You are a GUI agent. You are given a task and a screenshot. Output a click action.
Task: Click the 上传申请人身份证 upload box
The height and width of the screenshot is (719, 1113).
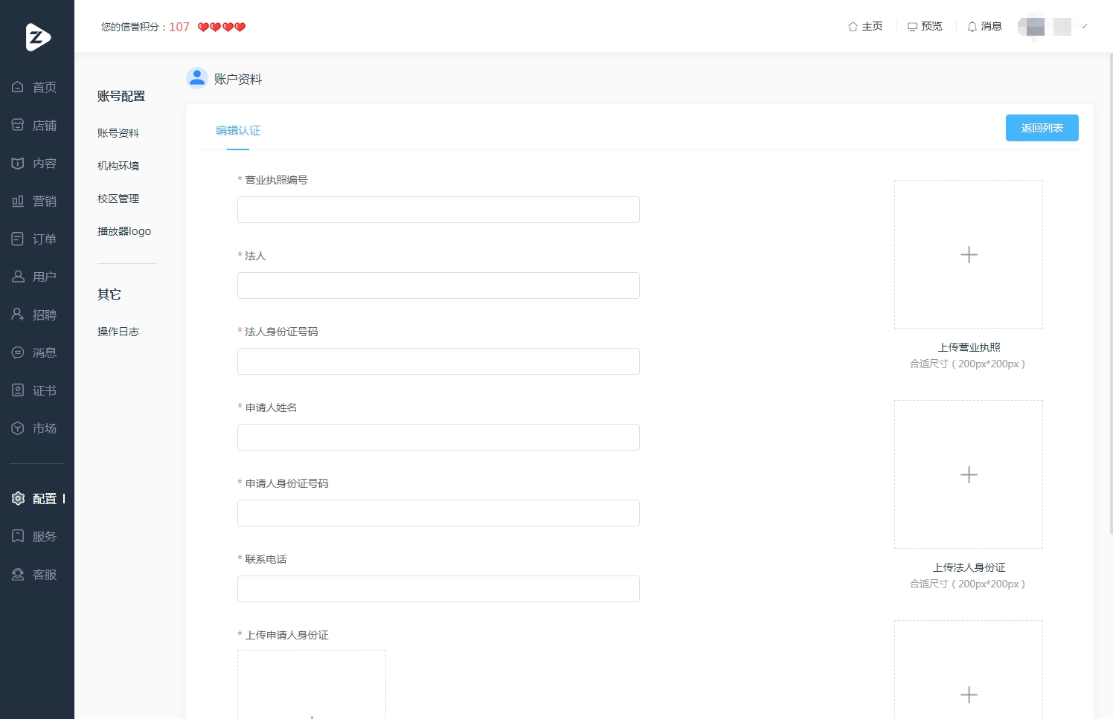tap(312, 685)
